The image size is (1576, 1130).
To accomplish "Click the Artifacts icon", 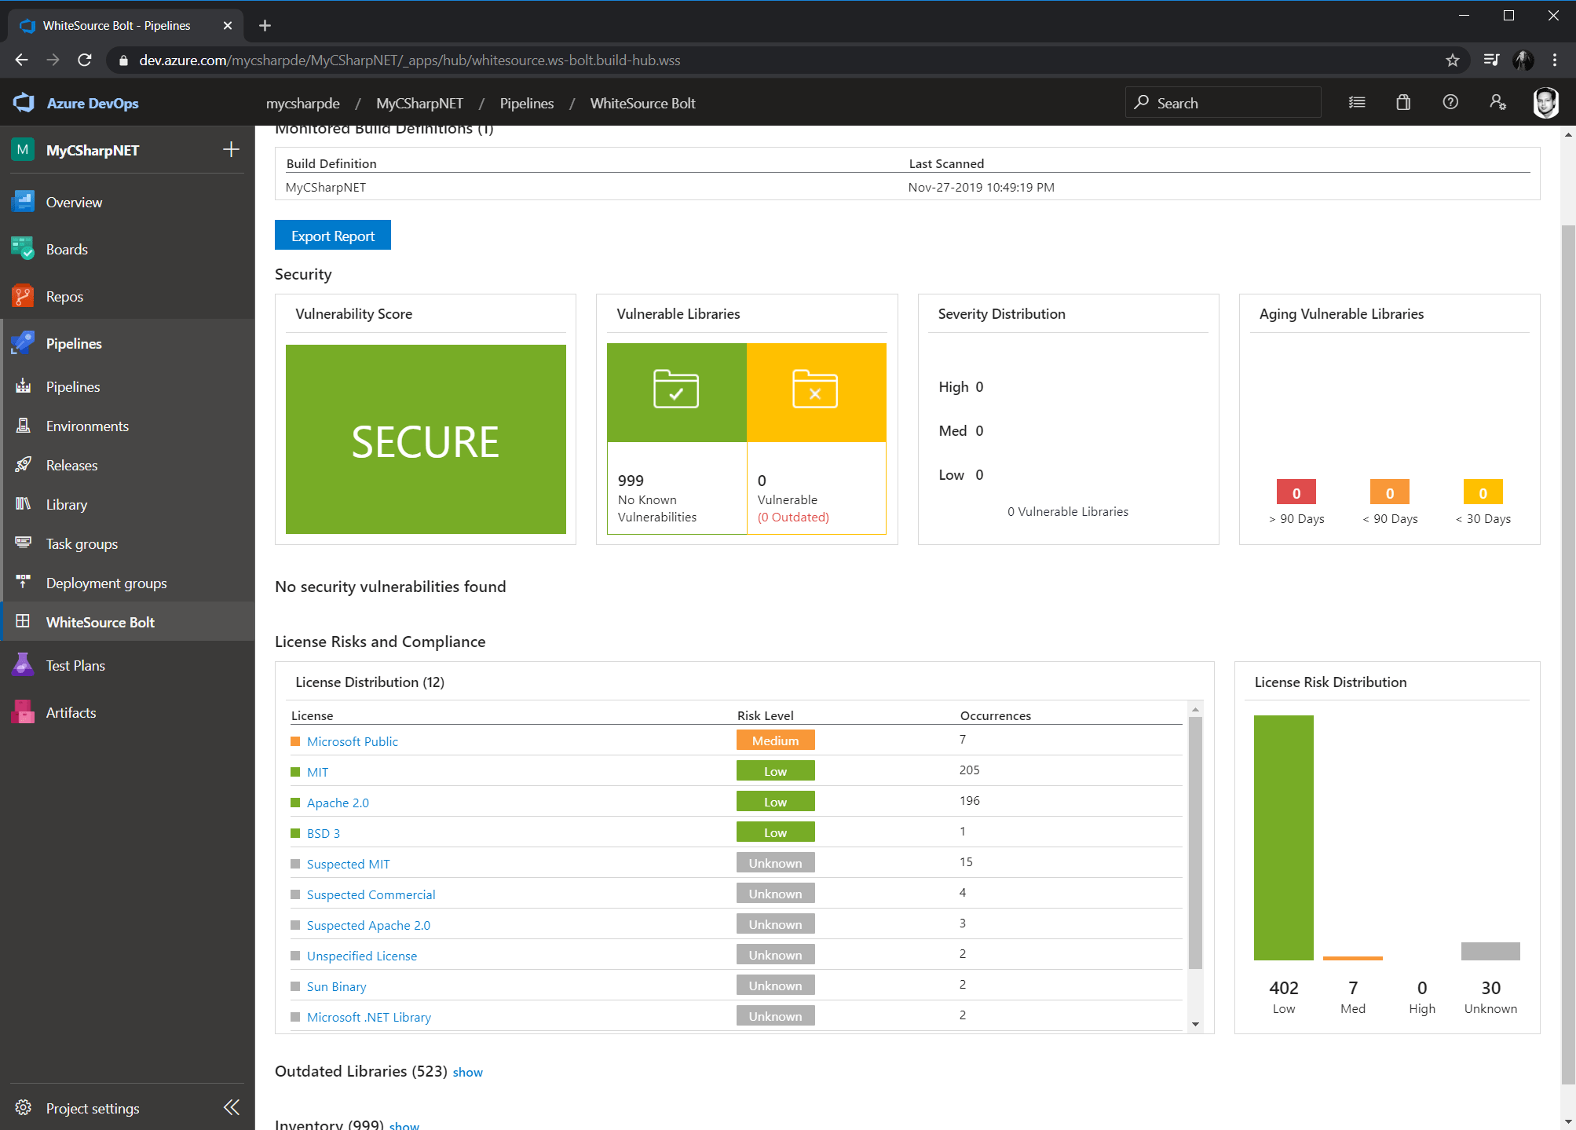I will tap(23, 712).
